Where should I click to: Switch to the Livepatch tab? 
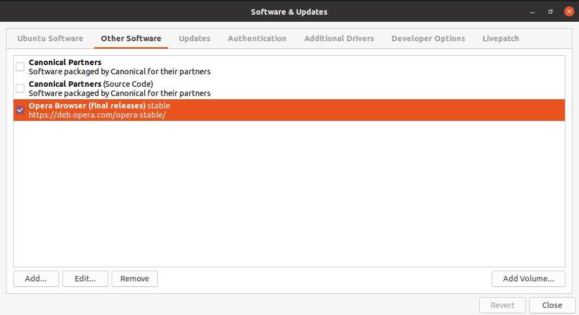pos(500,38)
